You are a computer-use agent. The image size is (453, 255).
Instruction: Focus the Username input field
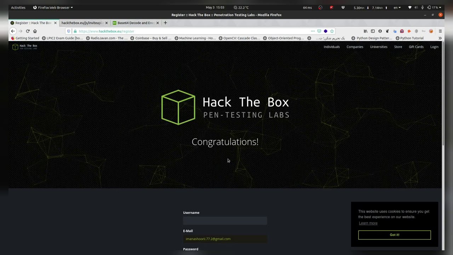point(225,221)
